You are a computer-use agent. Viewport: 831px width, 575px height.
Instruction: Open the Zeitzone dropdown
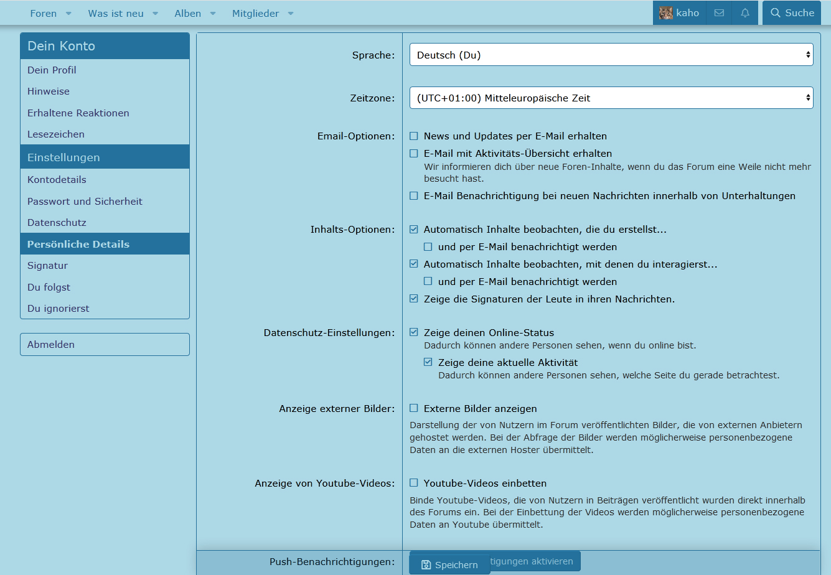[611, 98]
